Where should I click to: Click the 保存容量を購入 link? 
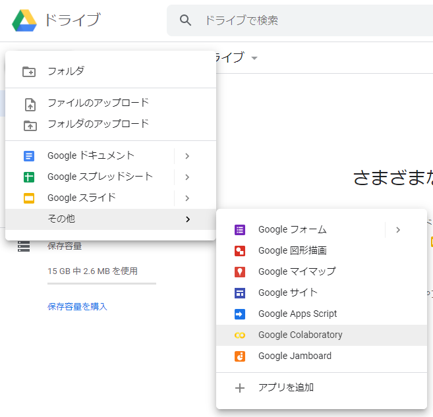(x=77, y=306)
